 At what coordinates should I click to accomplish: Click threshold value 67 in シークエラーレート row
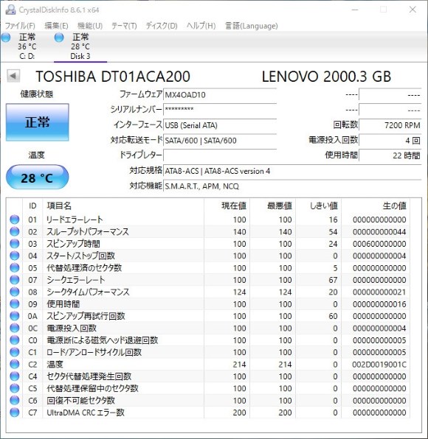(333, 280)
